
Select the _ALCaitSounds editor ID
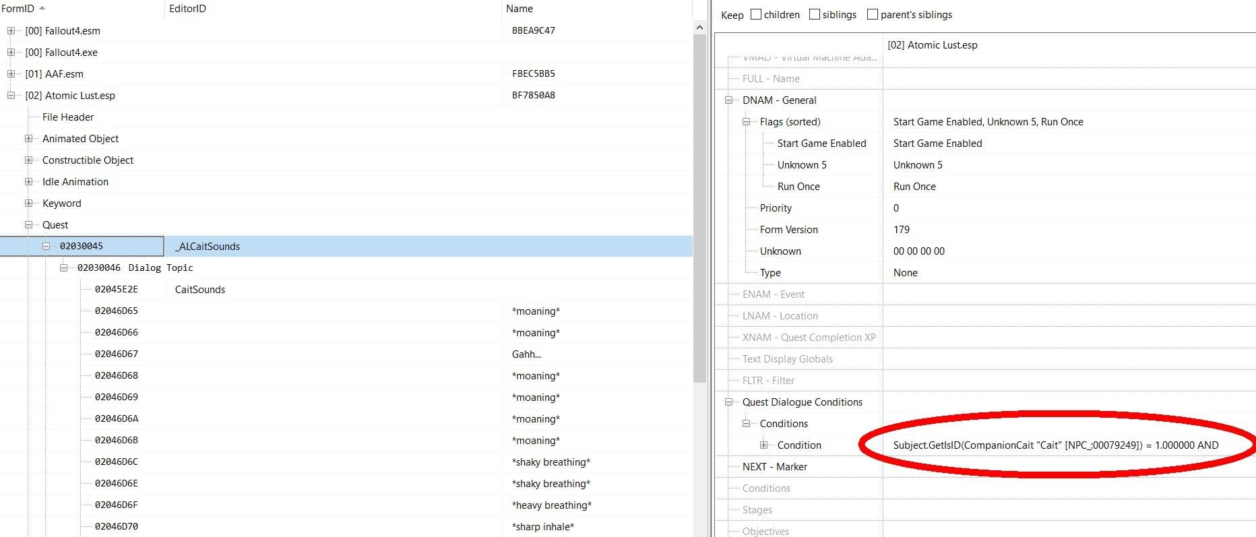point(208,247)
